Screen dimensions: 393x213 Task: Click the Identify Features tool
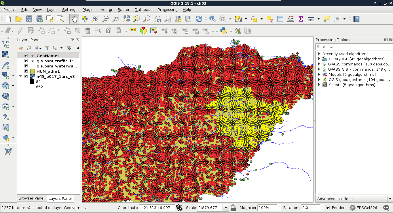(213, 19)
